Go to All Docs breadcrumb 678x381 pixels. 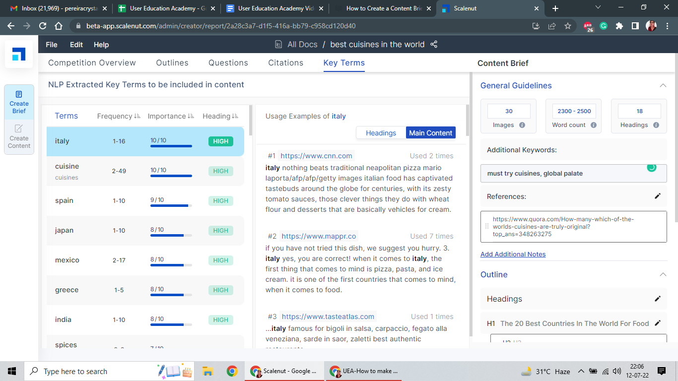point(302,45)
